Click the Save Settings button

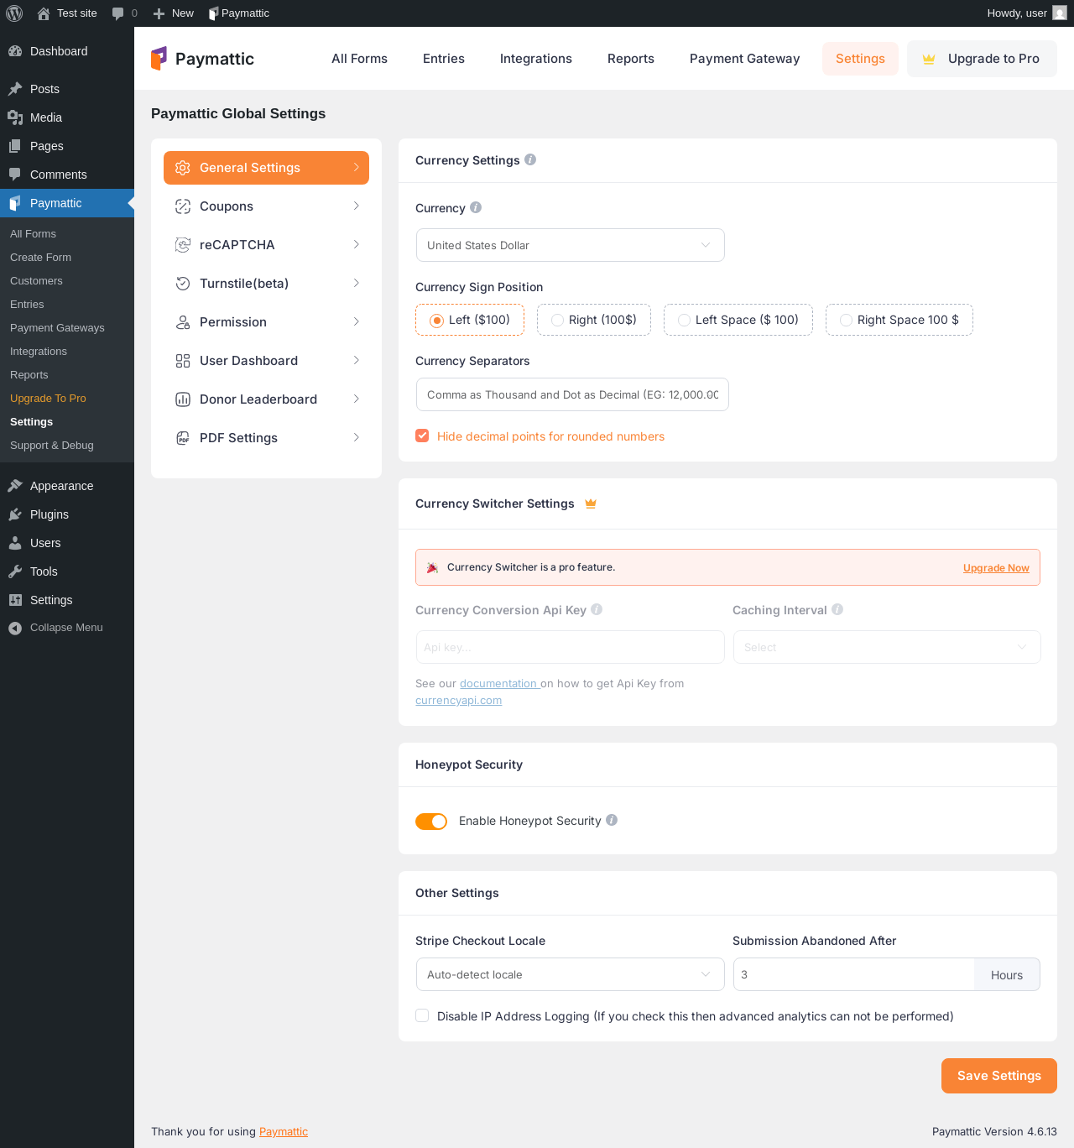[x=999, y=1076]
